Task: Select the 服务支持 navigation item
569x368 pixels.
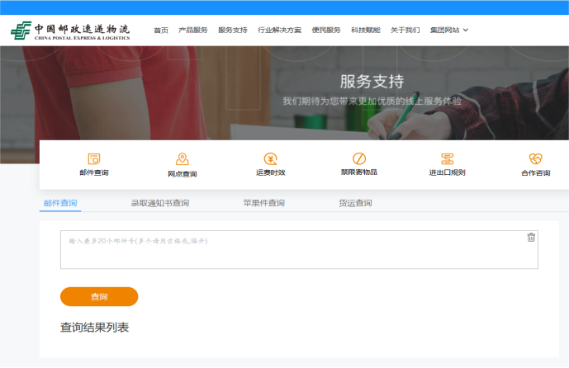Action: (233, 31)
